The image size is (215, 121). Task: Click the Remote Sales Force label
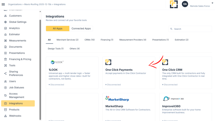(x=200, y=6)
